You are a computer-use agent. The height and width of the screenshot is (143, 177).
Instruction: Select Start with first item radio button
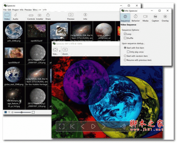(x=125, y=48)
